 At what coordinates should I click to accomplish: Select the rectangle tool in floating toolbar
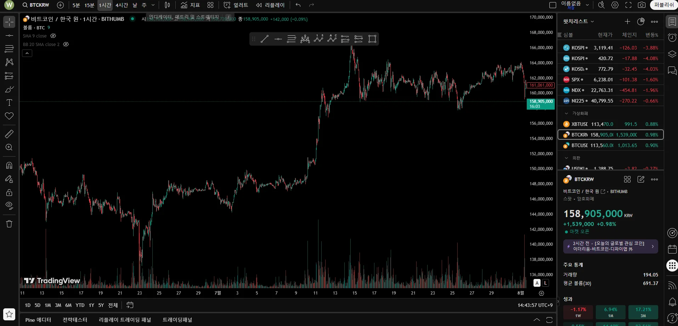(372, 39)
